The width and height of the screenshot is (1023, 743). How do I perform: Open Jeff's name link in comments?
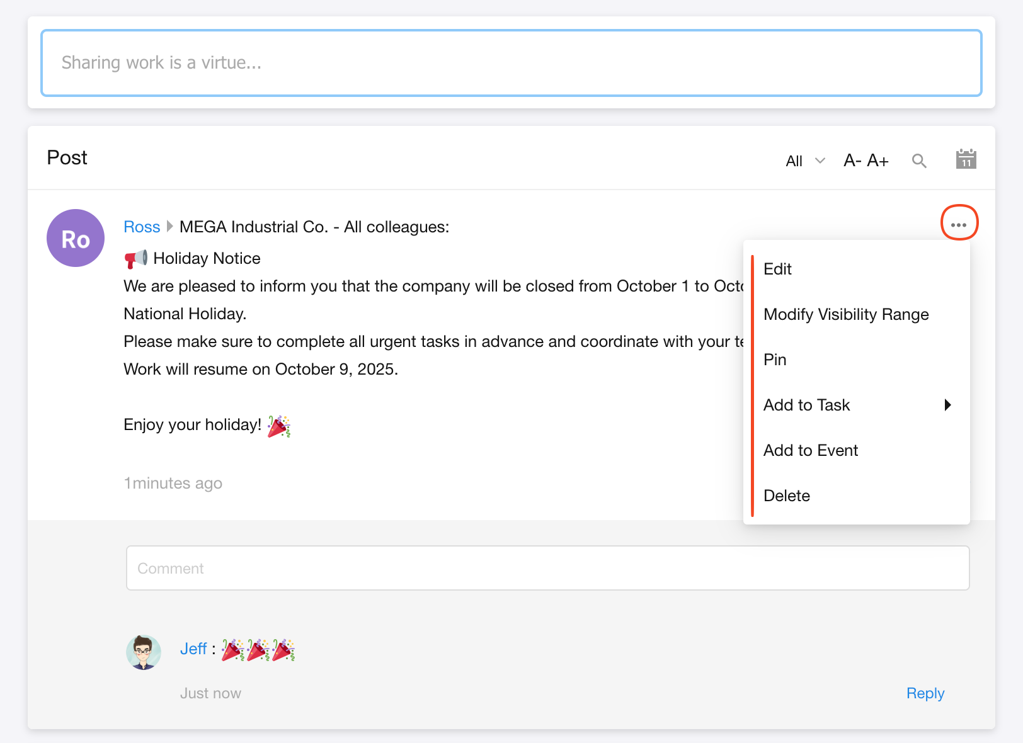click(x=193, y=649)
